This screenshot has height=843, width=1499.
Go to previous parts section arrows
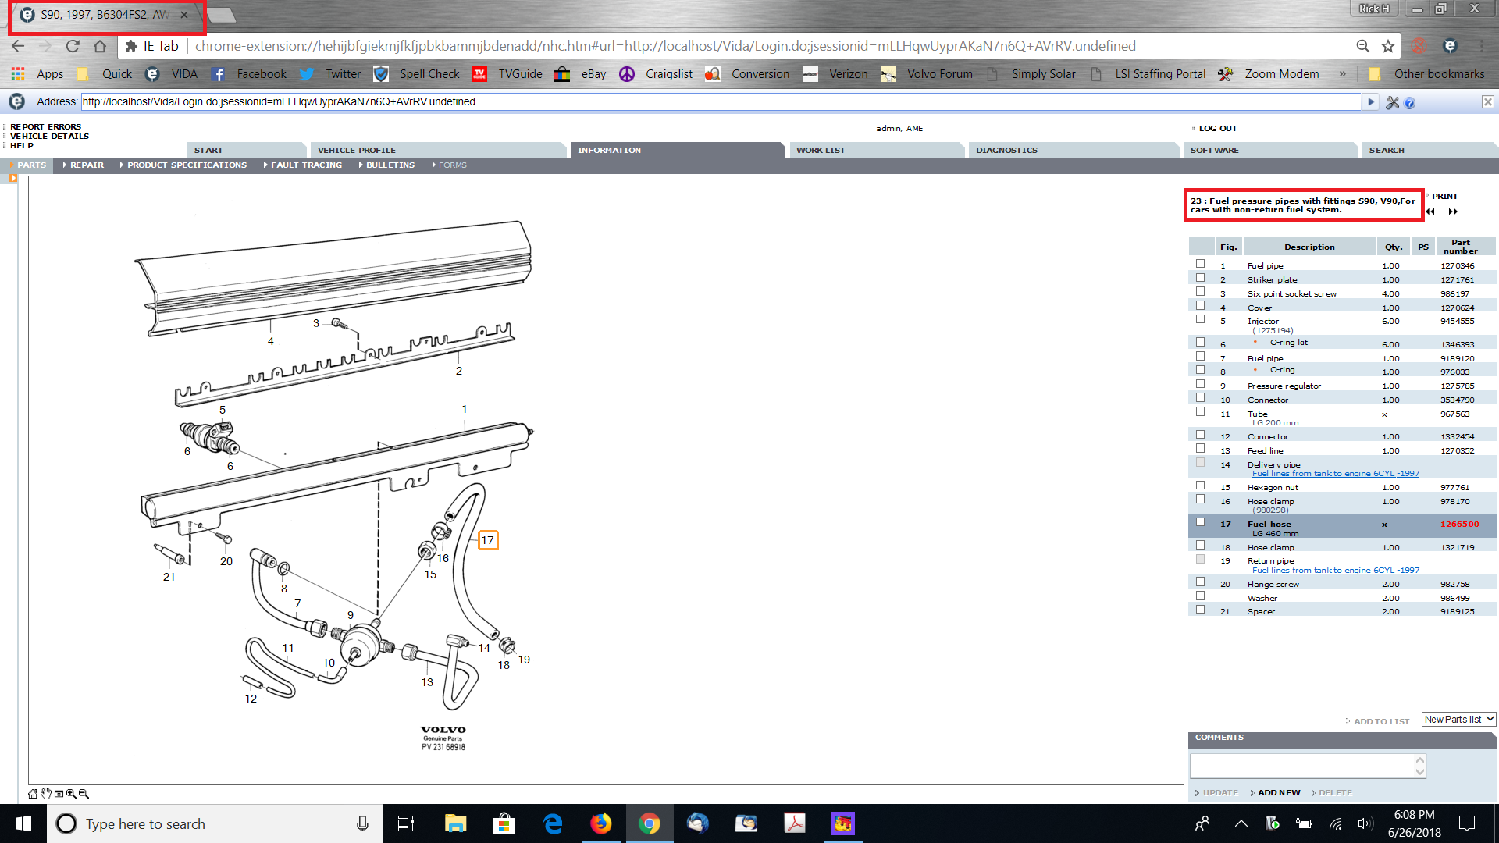click(x=1430, y=212)
